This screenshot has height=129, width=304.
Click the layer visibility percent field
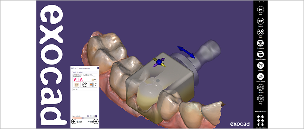(92, 116)
